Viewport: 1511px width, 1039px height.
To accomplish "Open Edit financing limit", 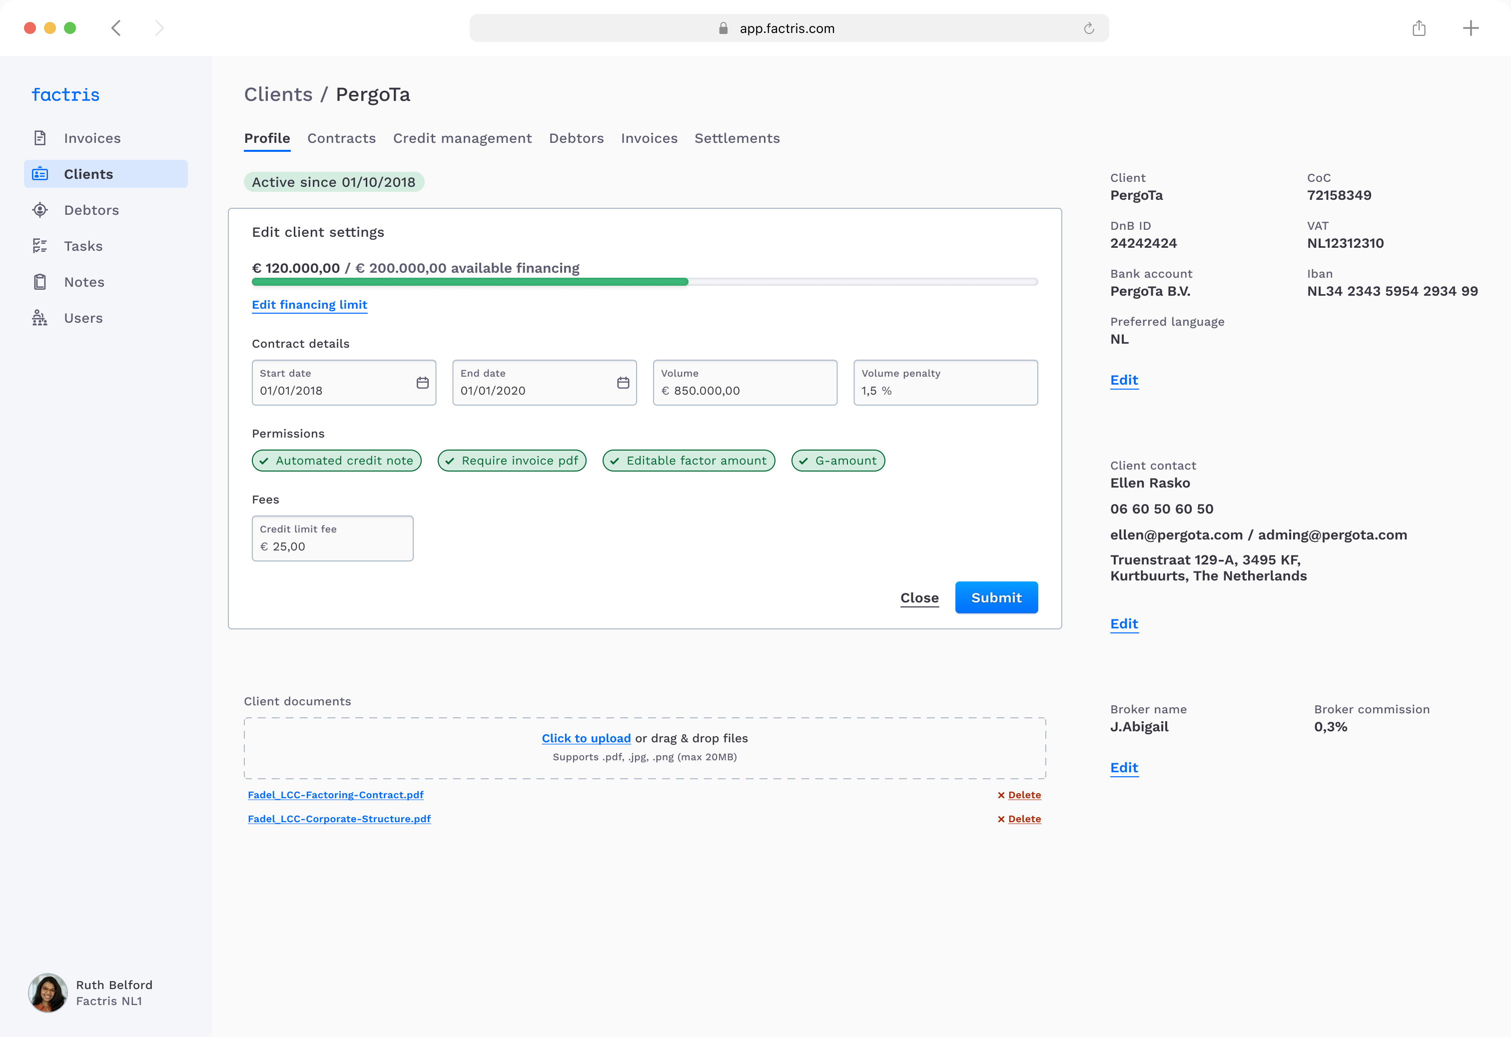I will click(x=309, y=305).
